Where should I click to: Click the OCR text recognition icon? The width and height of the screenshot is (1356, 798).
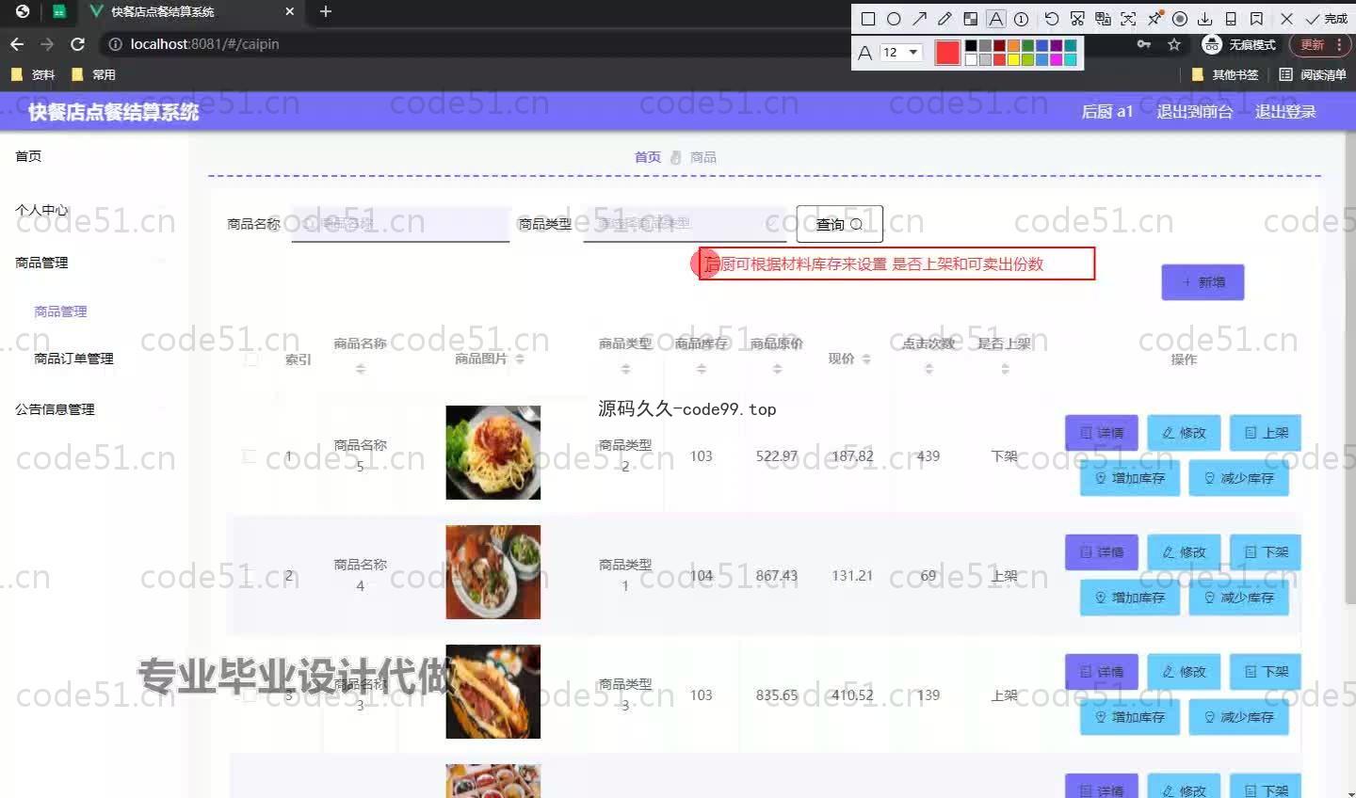[1128, 19]
